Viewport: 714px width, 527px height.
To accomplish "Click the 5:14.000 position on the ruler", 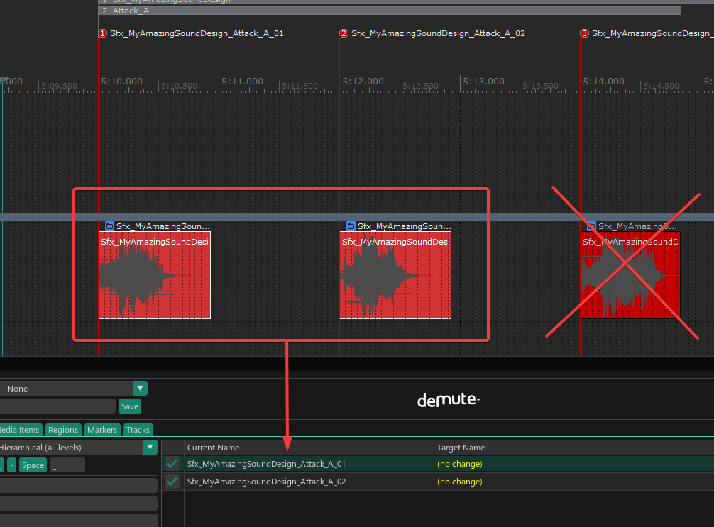I will tap(604, 82).
